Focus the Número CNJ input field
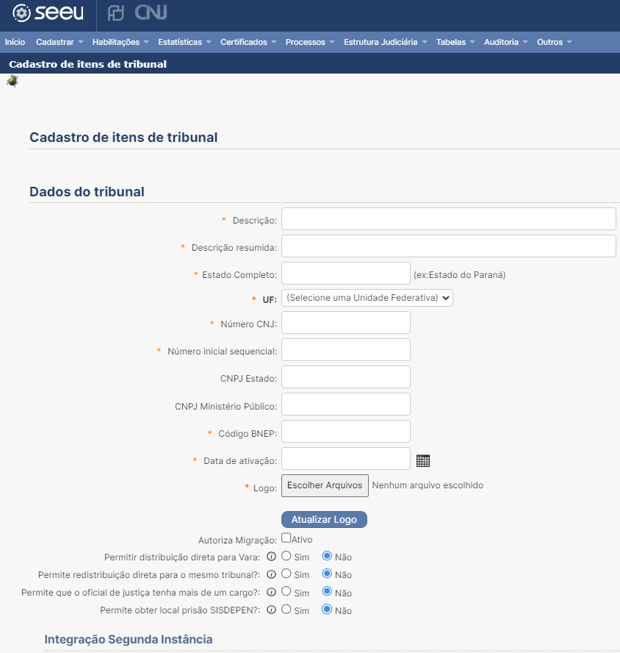 point(345,323)
